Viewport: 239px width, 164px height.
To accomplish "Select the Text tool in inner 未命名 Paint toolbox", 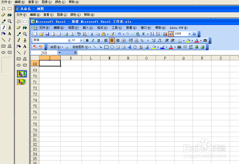I will [25, 46].
